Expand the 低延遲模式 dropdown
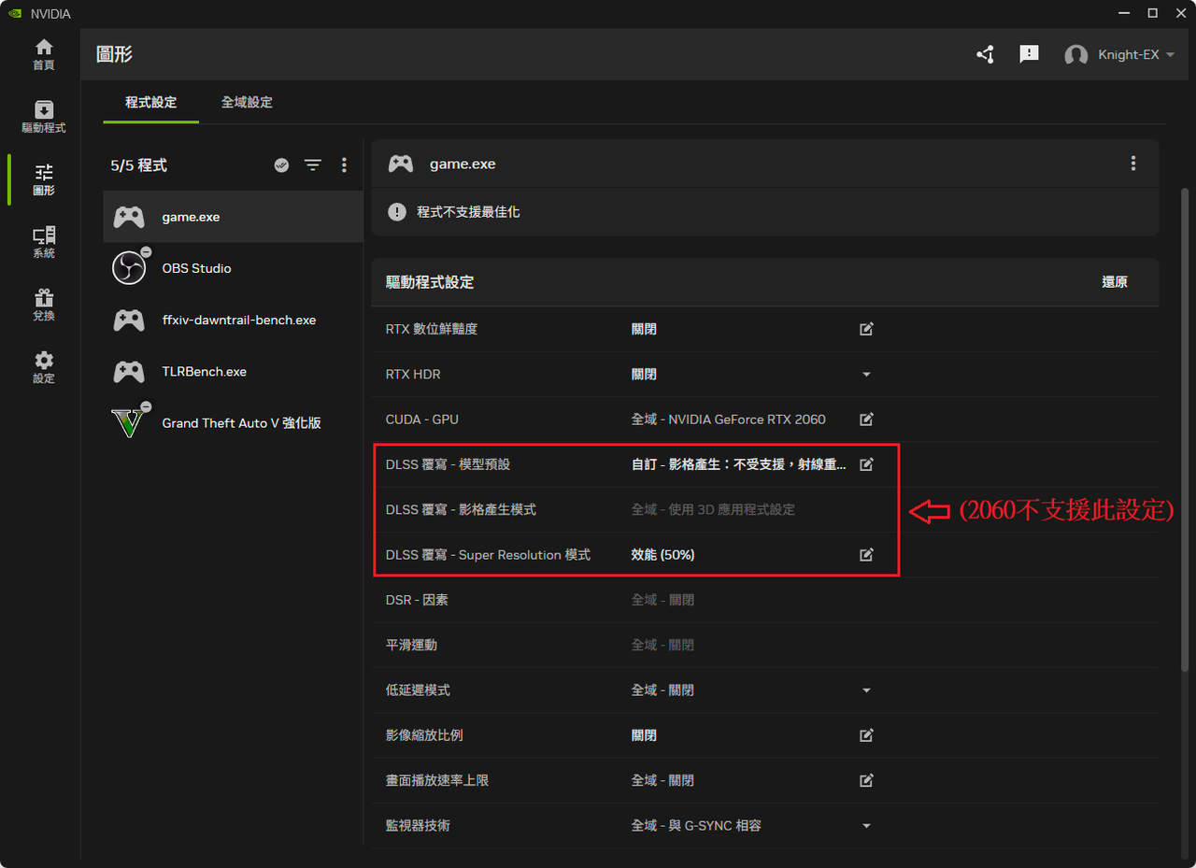Image resolution: width=1196 pixels, height=868 pixels. tap(866, 690)
